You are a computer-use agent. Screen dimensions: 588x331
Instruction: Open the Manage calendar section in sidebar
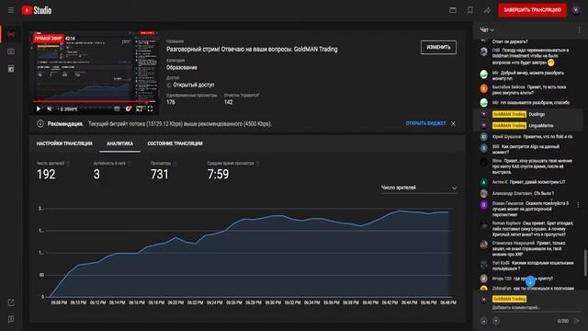tap(11, 69)
